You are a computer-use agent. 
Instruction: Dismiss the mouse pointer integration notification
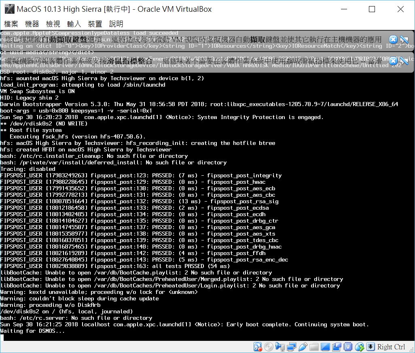coord(393,61)
